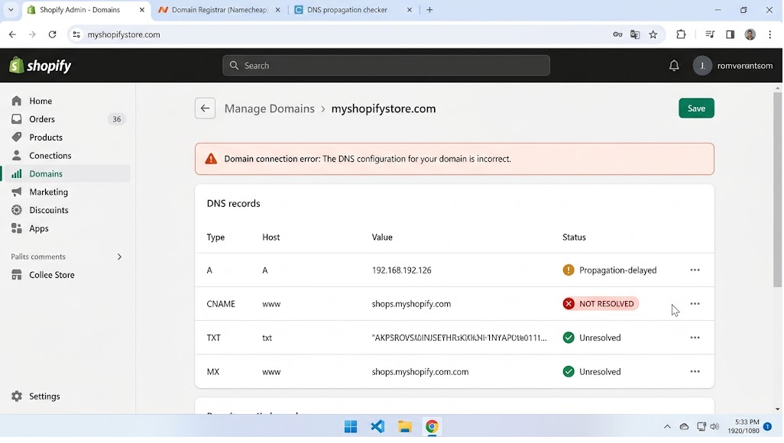The width and height of the screenshot is (784, 443).
Task: Select the MX value shops.myshopify.com.com
Action: 420,371
